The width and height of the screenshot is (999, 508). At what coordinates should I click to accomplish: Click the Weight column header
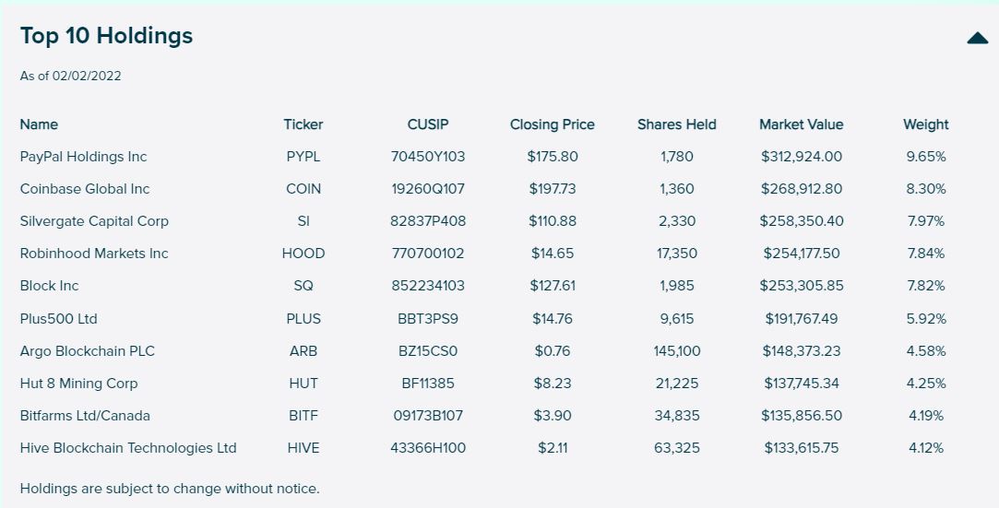click(x=925, y=124)
